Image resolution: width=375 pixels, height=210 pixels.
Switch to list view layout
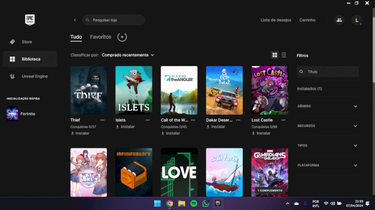coord(284,55)
